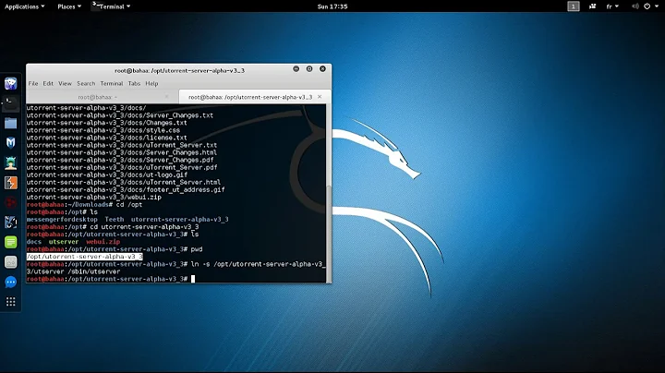Click 'utserver' in the ls output
The width and height of the screenshot is (665, 373).
point(64,242)
